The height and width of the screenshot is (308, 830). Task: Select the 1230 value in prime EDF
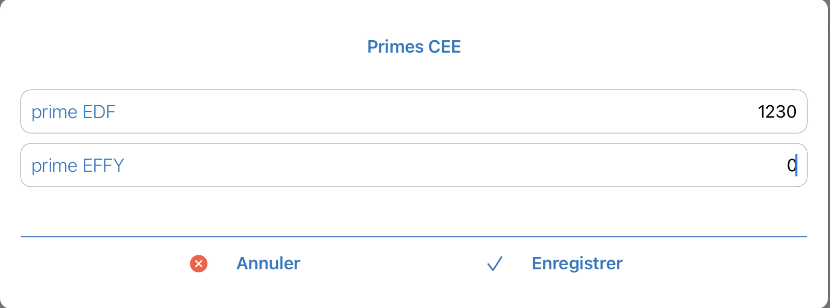pos(777,111)
